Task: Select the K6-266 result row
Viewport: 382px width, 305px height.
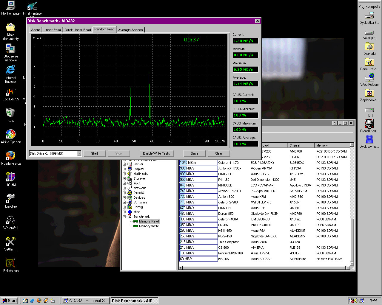Action: click(264, 259)
